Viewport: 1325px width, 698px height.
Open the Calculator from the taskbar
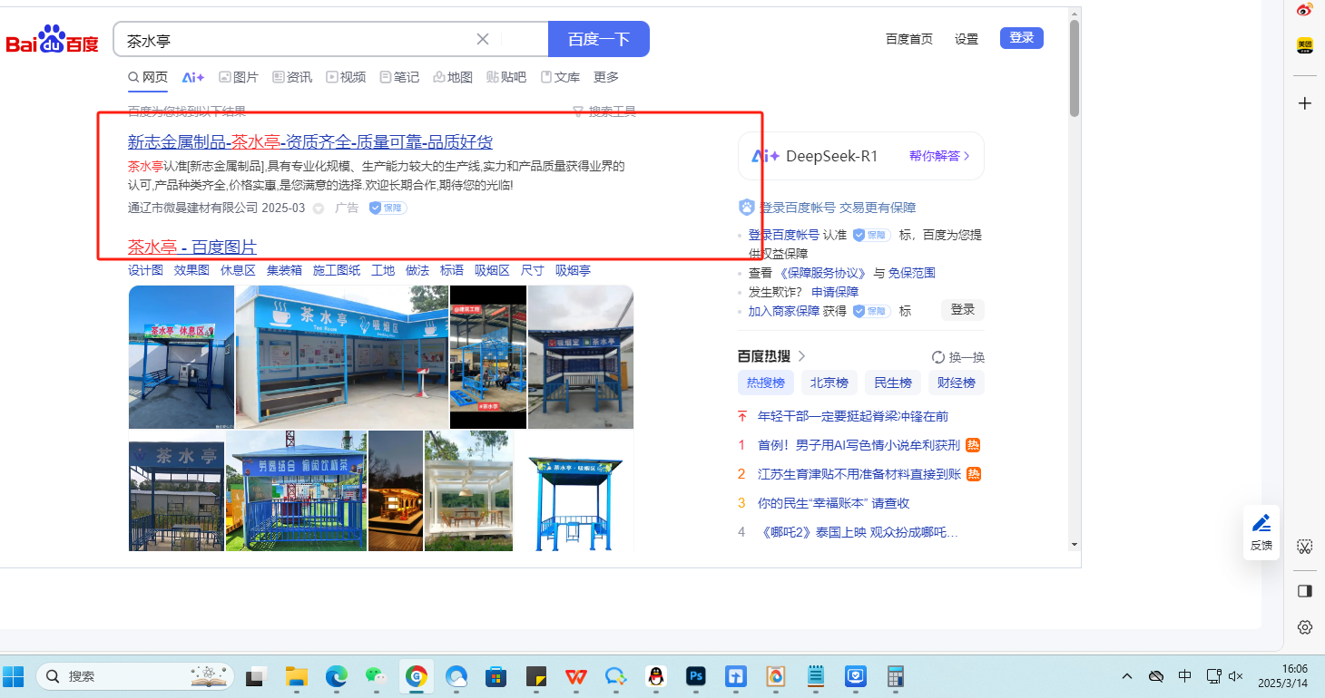[896, 676]
